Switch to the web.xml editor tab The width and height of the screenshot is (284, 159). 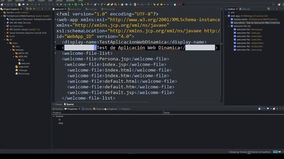59,9
